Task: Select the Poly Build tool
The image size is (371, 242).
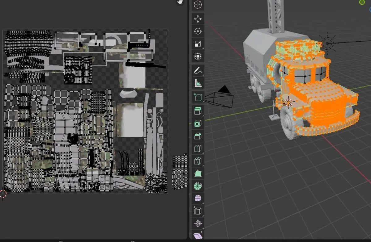Action: point(198,173)
